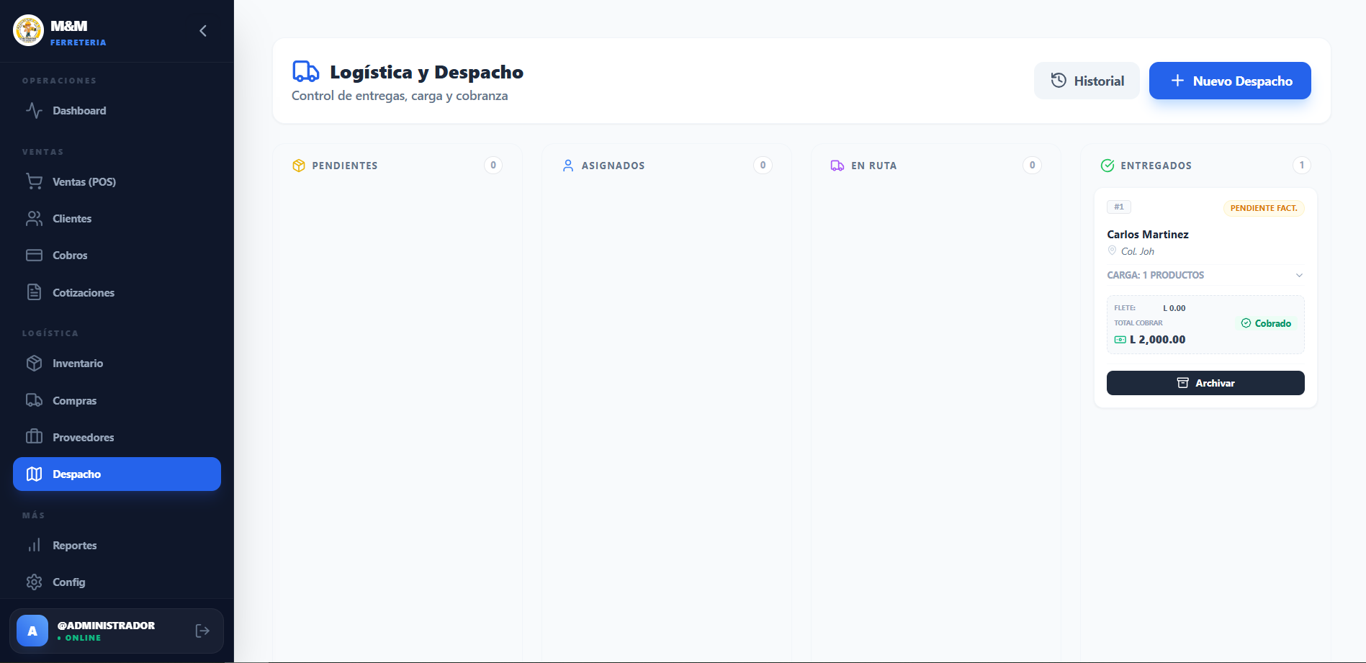1366x663 pixels.
Task: Go to Cobros in the sidebar
Action: coord(70,256)
